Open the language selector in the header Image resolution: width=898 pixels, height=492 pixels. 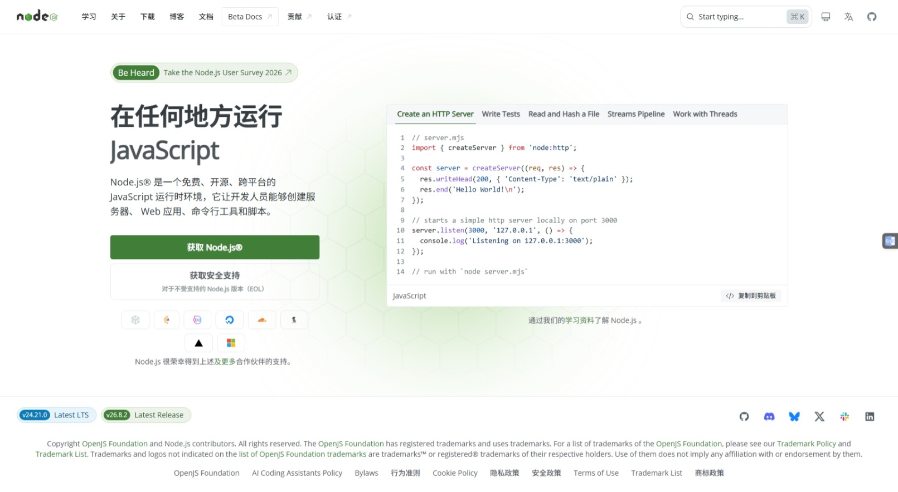point(848,17)
